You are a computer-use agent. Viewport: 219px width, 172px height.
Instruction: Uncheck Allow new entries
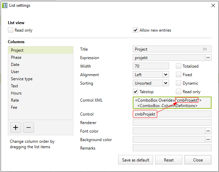pos(135,30)
